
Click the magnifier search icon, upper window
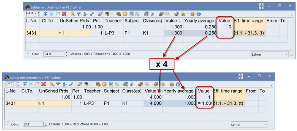(146, 14)
